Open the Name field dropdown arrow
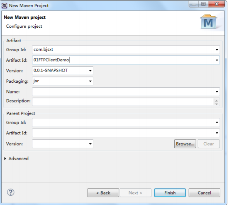Viewport: 229px width, 206px height. tap(217, 91)
